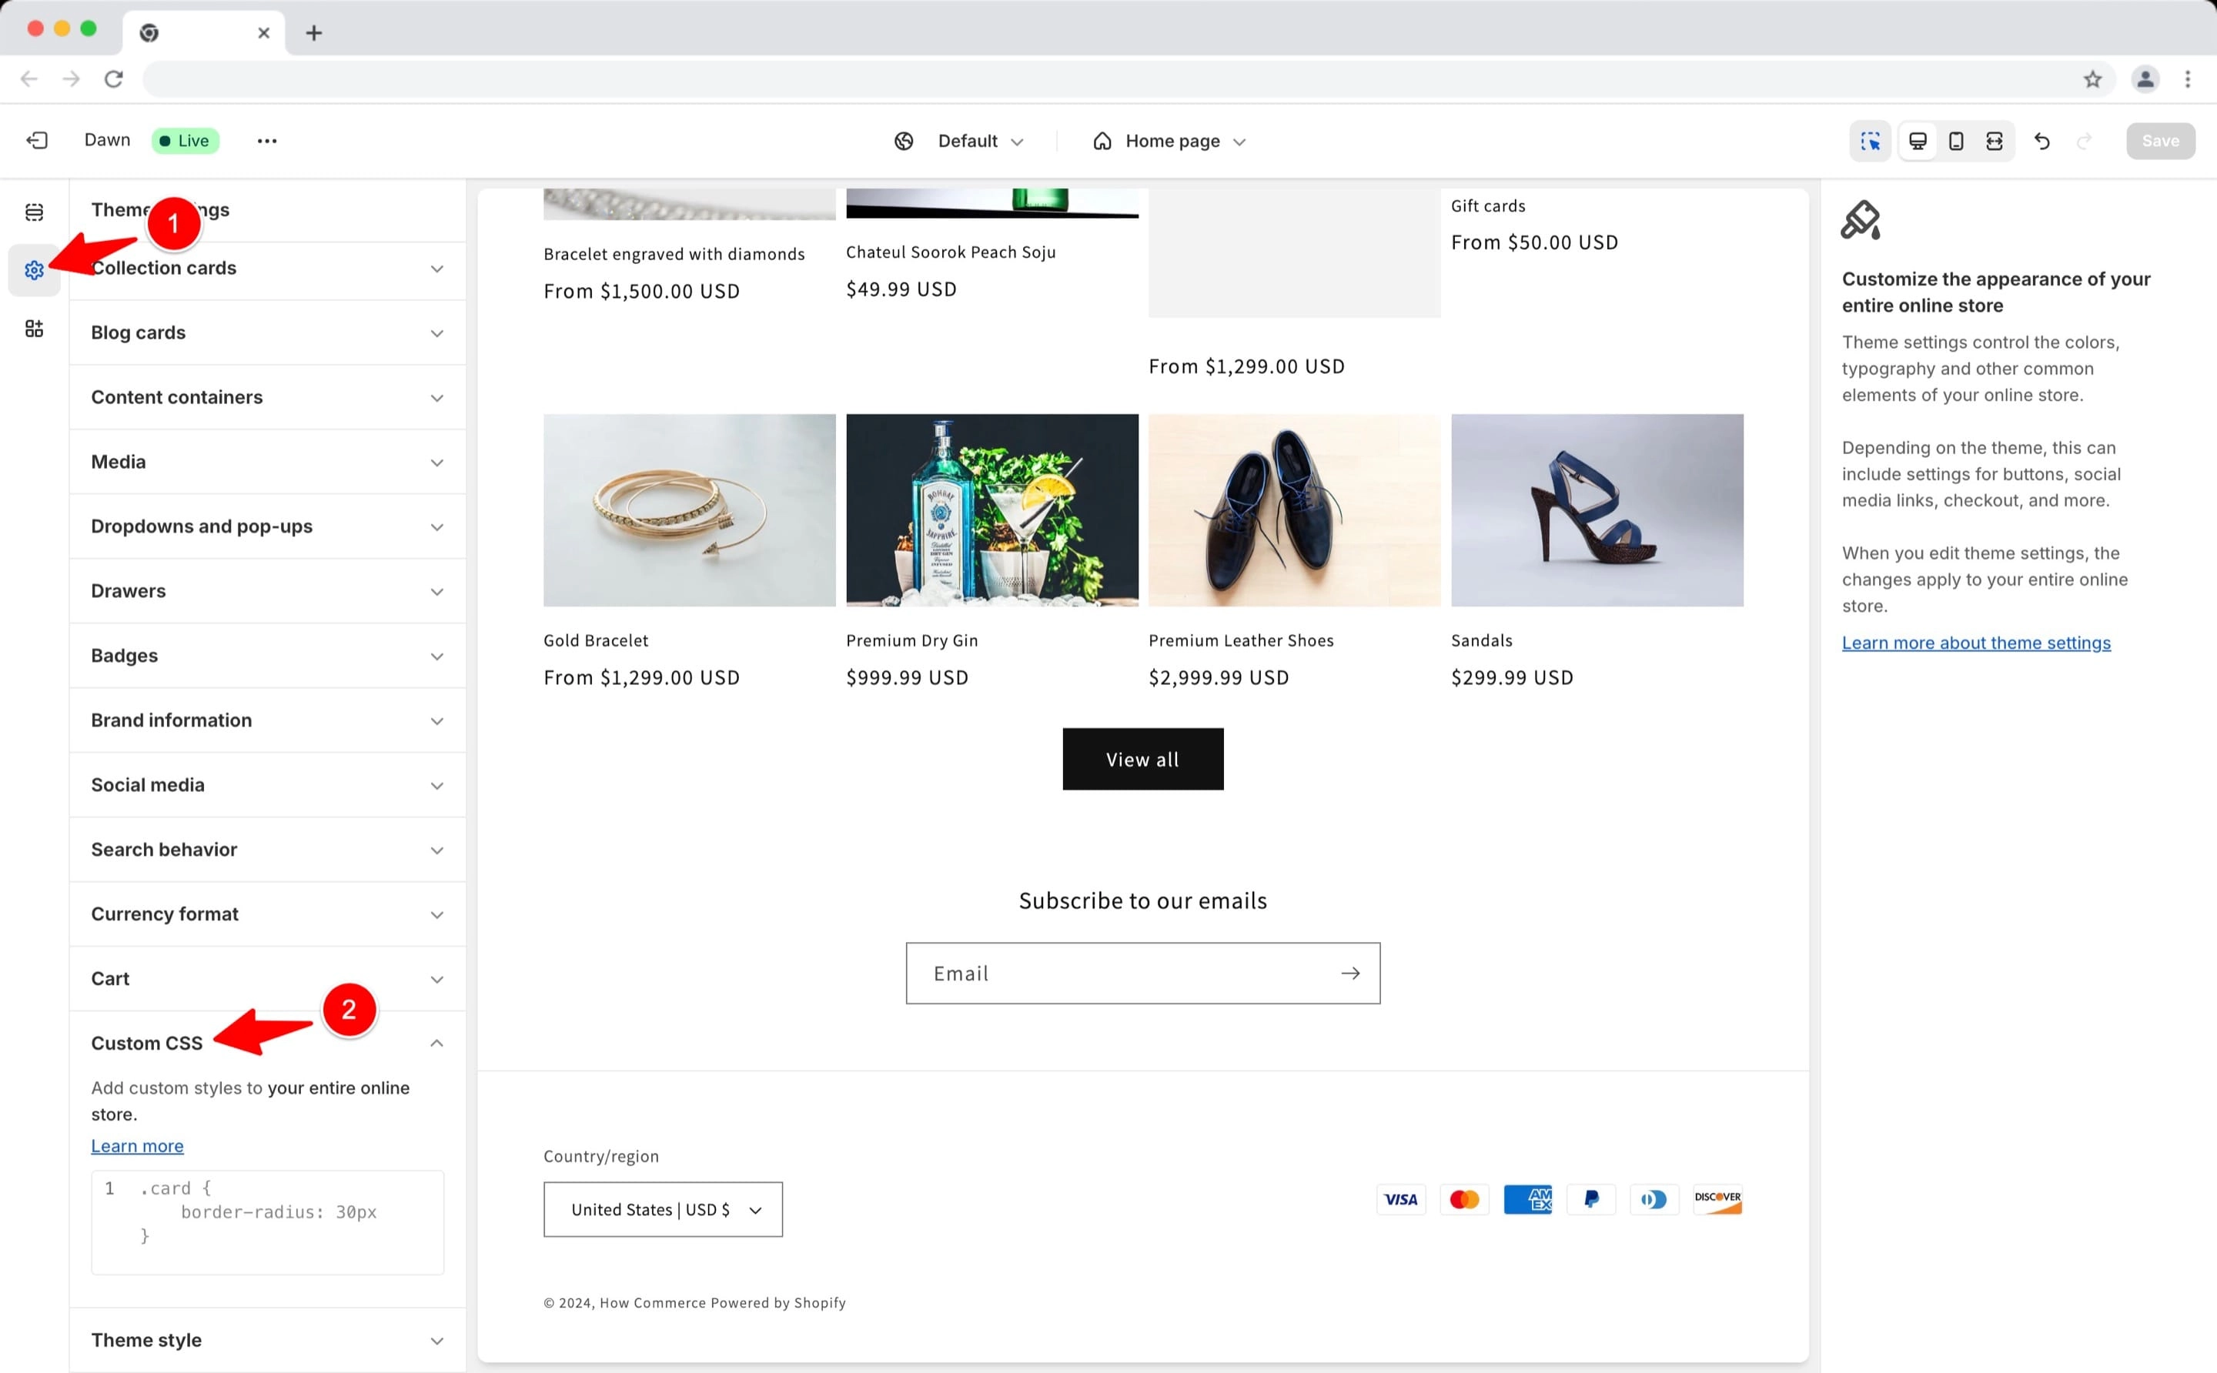Click the Premium Leather Shoes image
The width and height of the screenshot is (2217, 1373).
click(x=1294, y=510)
